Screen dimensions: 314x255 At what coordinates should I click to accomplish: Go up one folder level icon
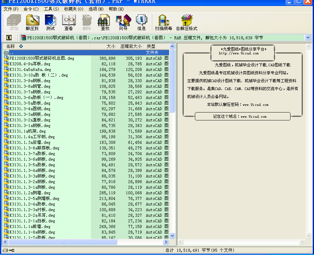tap(9, 38)
